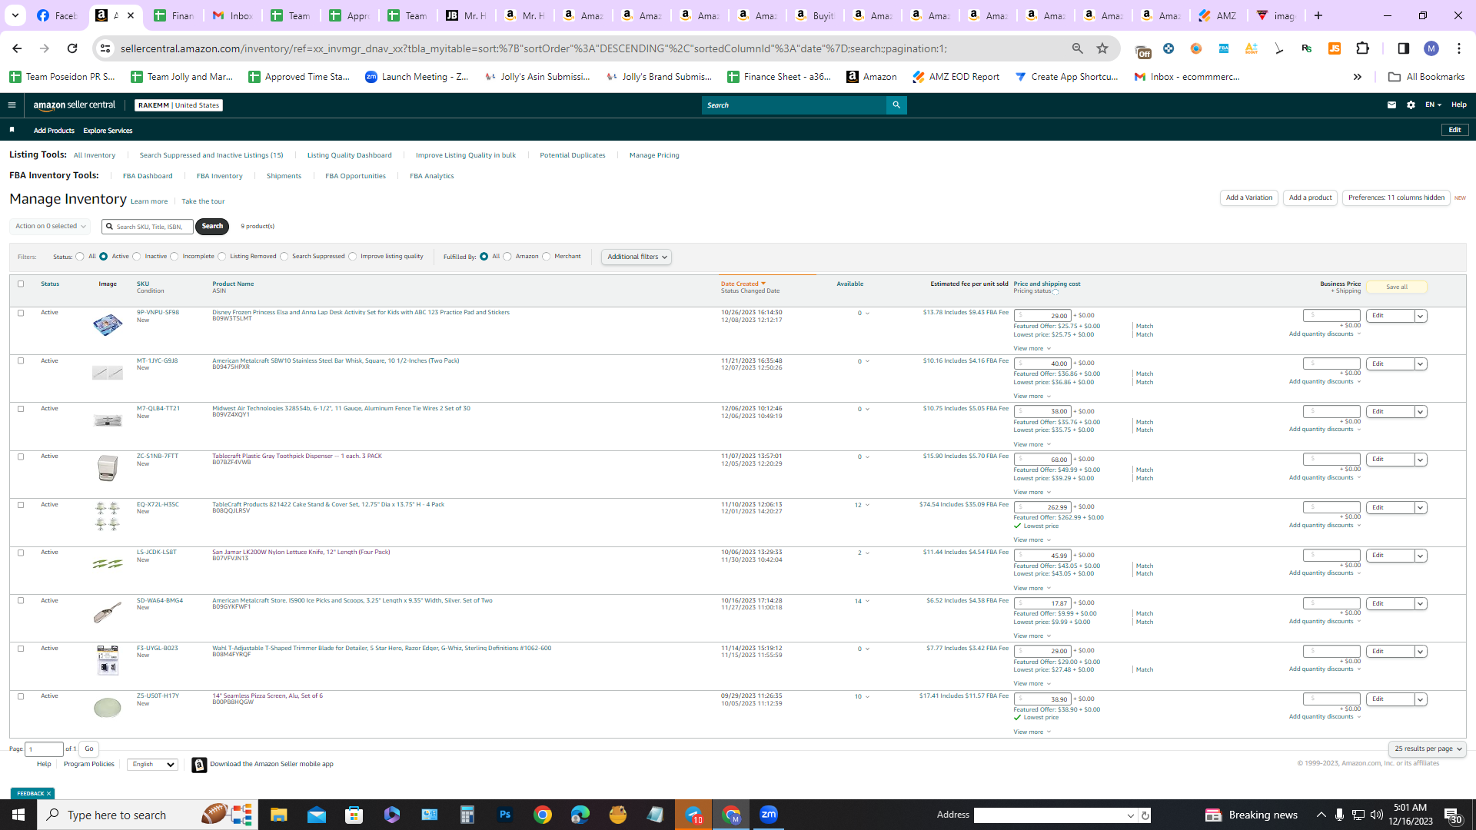
Task: Sort by the Date Created column header
Action: tap(743, 284)
